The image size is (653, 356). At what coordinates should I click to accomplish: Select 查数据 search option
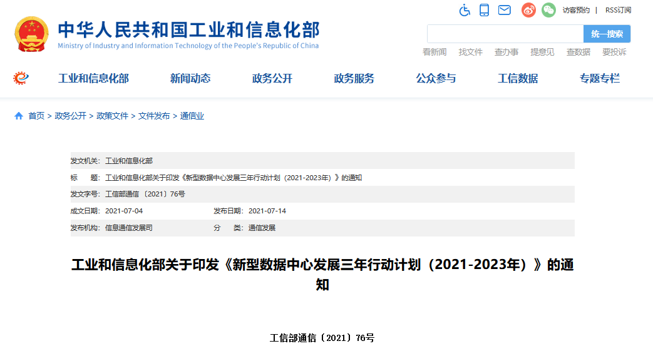[578, 52]
